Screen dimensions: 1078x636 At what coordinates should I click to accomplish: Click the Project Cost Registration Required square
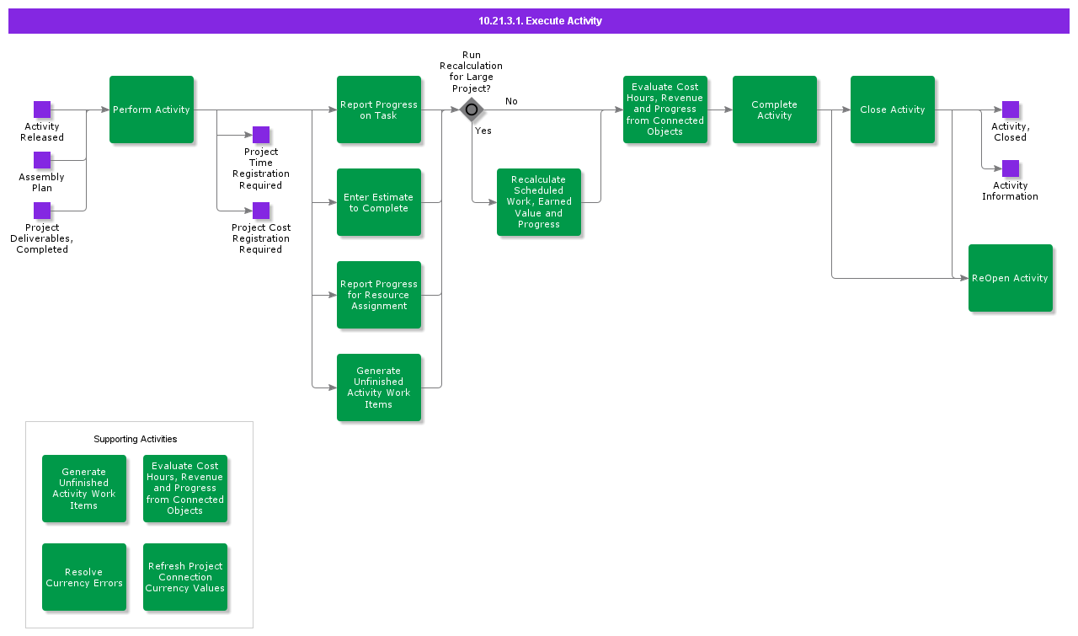point(261,211)
